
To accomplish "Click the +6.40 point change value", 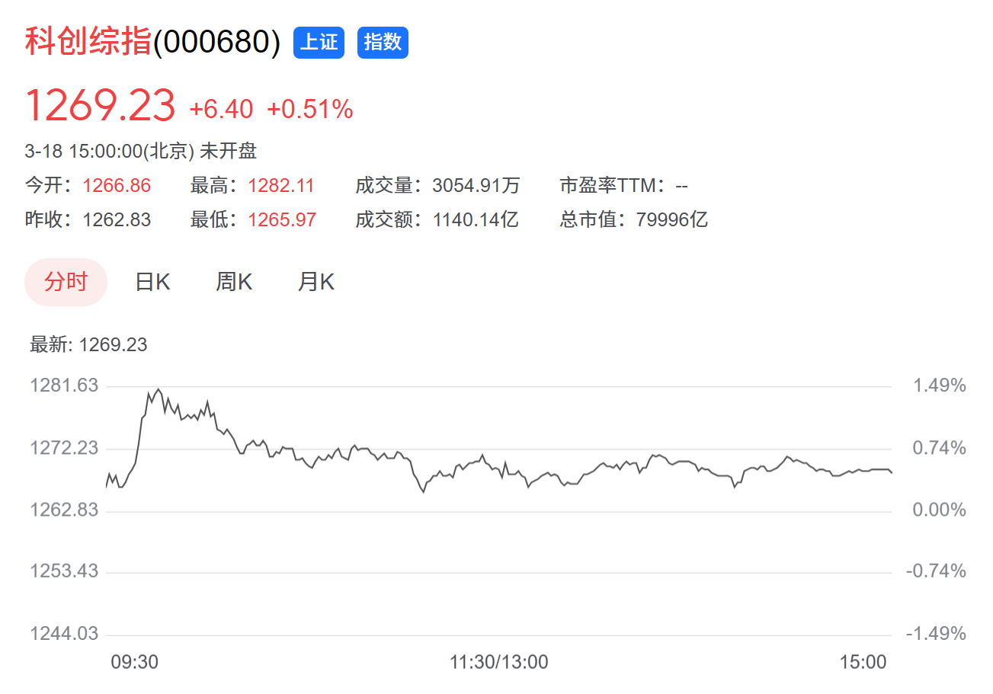I will click(221, 110).
